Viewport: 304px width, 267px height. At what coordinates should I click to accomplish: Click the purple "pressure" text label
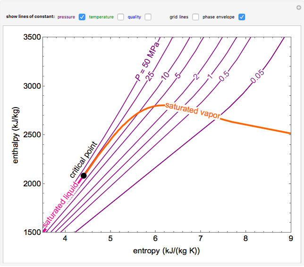click(x=66, y=17)
